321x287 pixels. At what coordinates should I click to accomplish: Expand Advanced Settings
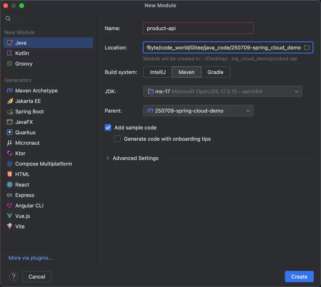pyautogui.click(x=108, y=158)
